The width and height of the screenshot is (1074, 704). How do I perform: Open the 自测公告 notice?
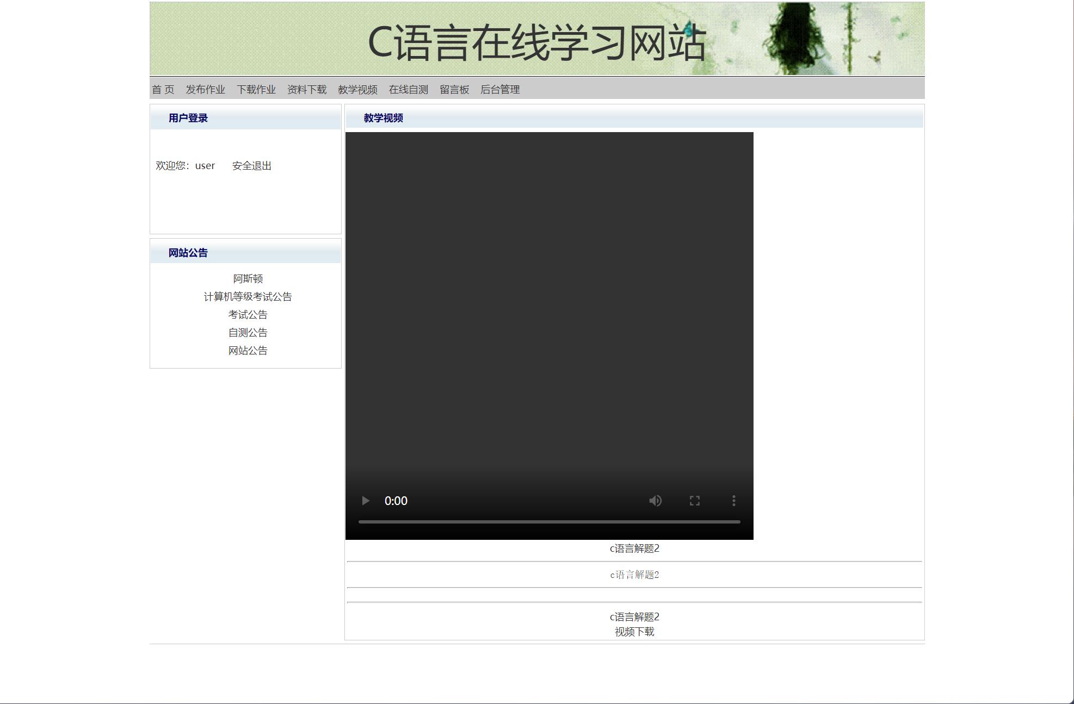(248, 332)
